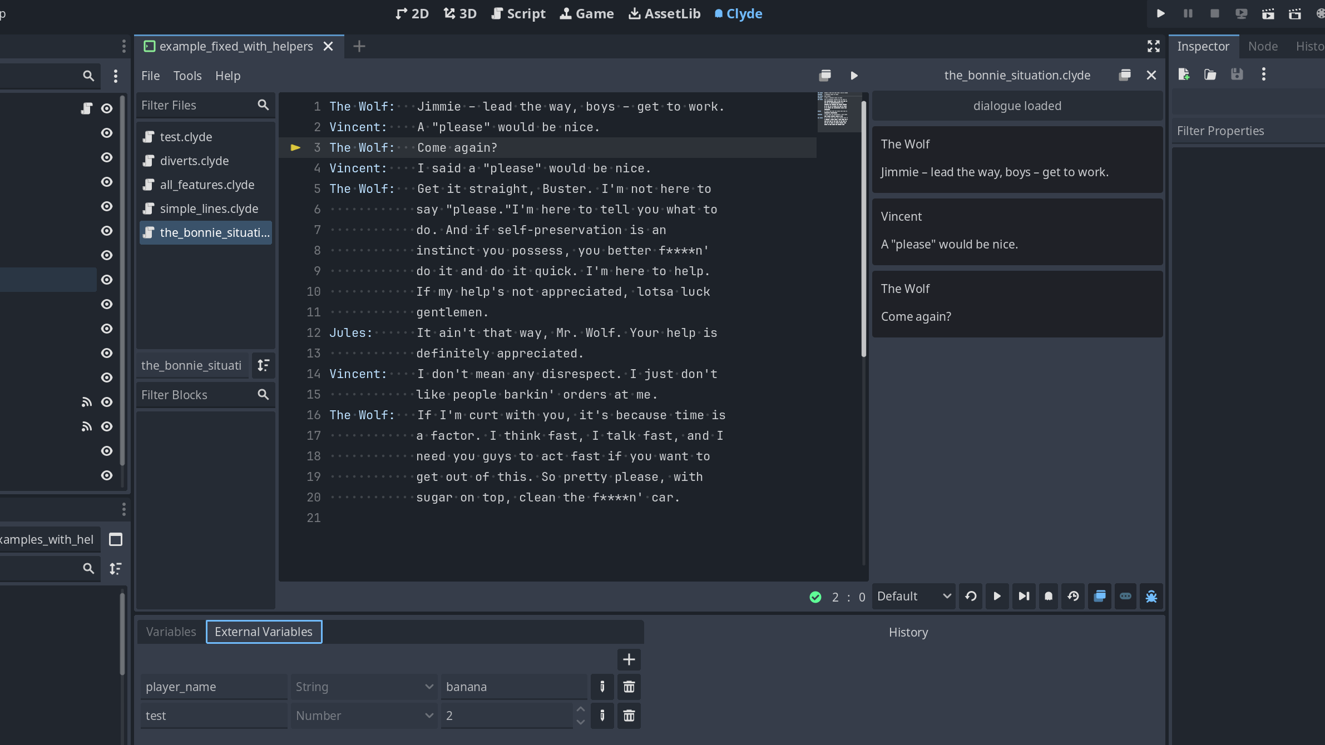Image resolution: width=1325 pixels, height=745 pixels.
Task: Click the info icon for test row
Action: click(602, 716)
